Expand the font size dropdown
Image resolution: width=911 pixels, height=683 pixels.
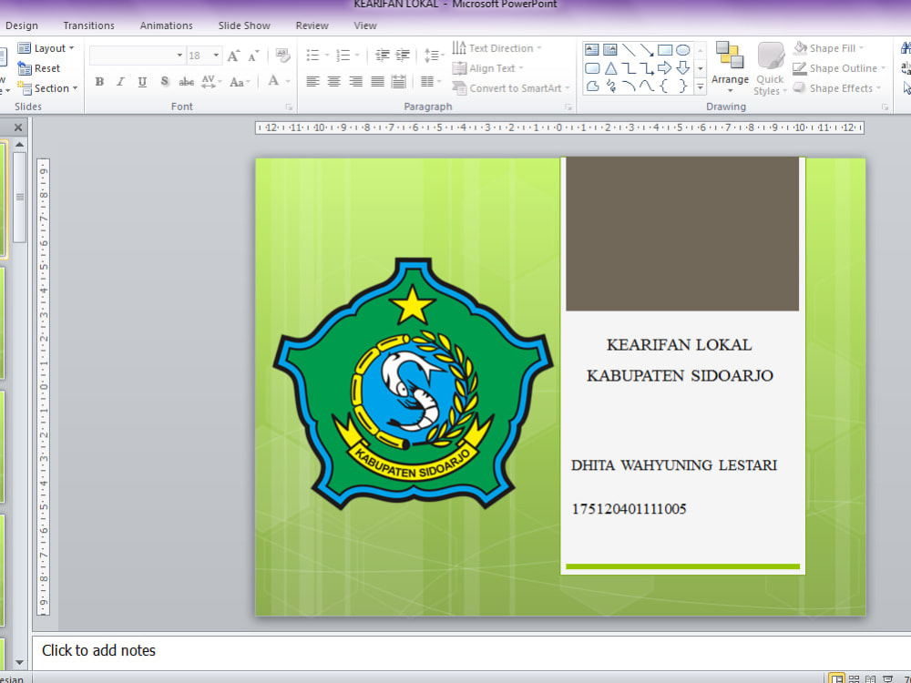coord(216,56)
